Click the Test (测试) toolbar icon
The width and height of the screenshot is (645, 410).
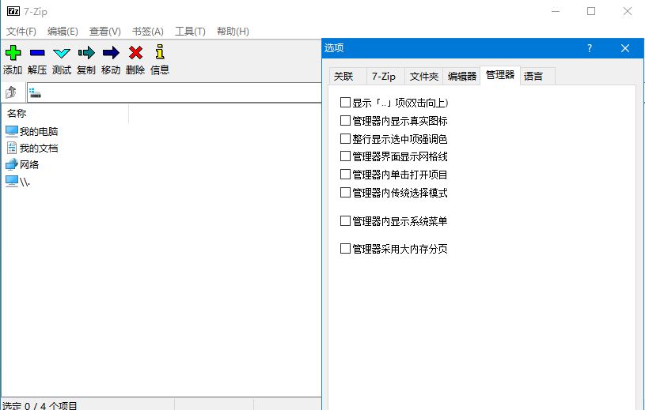[62, 54]
